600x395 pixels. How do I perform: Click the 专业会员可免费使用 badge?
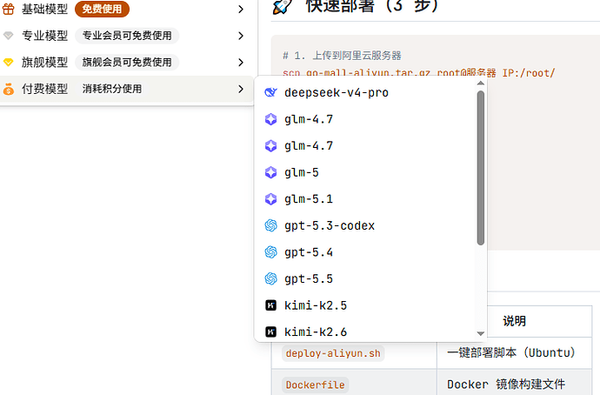[127, 36]
